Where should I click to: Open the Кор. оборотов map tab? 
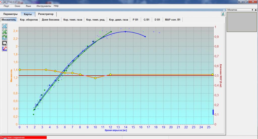pos(29,20)
